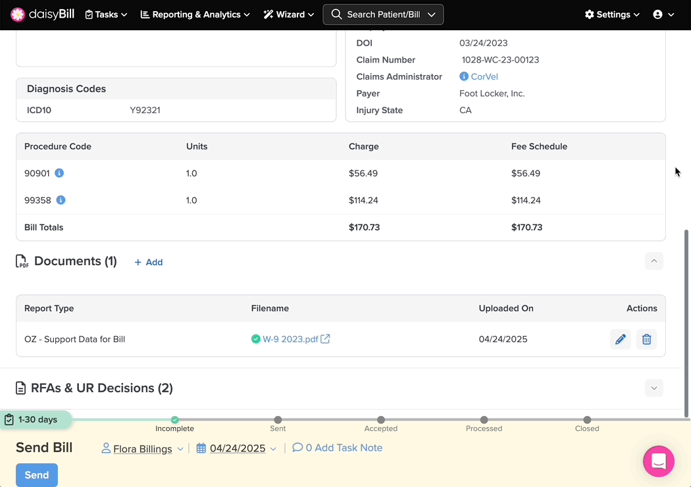Edit the W-9 2023.pdf document
The image size is (691, 487).
pos(621,339)
